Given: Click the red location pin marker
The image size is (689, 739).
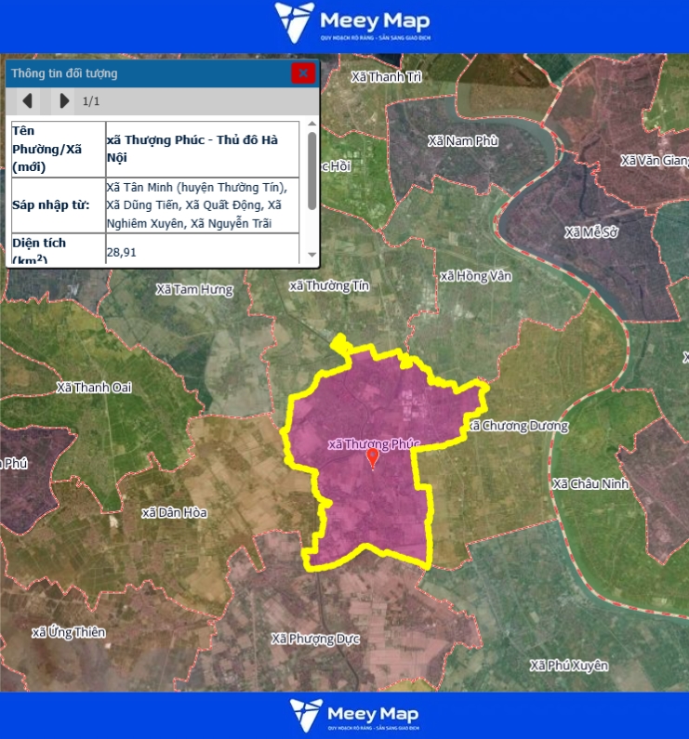Looking at the screenshot, I should [x=373, y=458].
